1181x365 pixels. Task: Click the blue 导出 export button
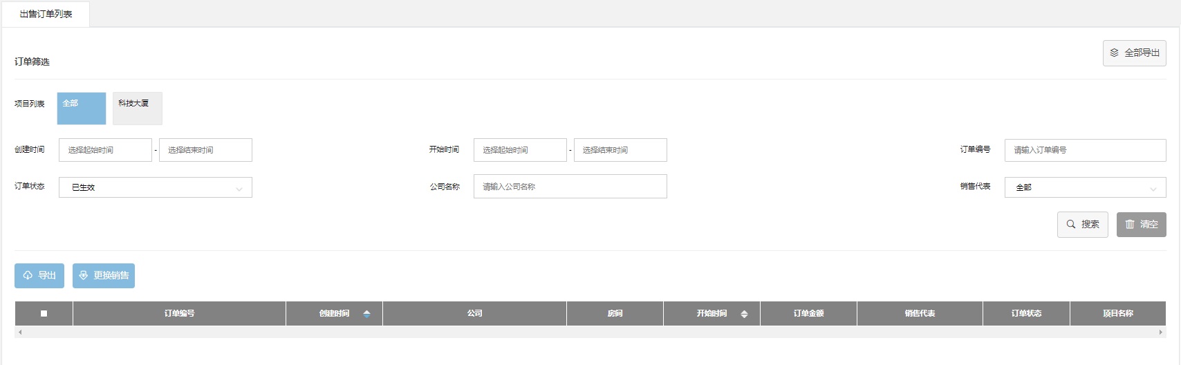coord(39,276)
